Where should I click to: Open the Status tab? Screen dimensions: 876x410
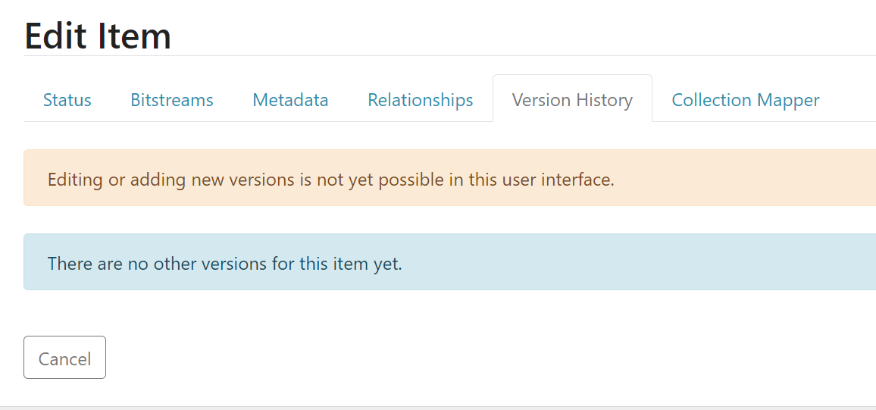[x=67, y=100]
